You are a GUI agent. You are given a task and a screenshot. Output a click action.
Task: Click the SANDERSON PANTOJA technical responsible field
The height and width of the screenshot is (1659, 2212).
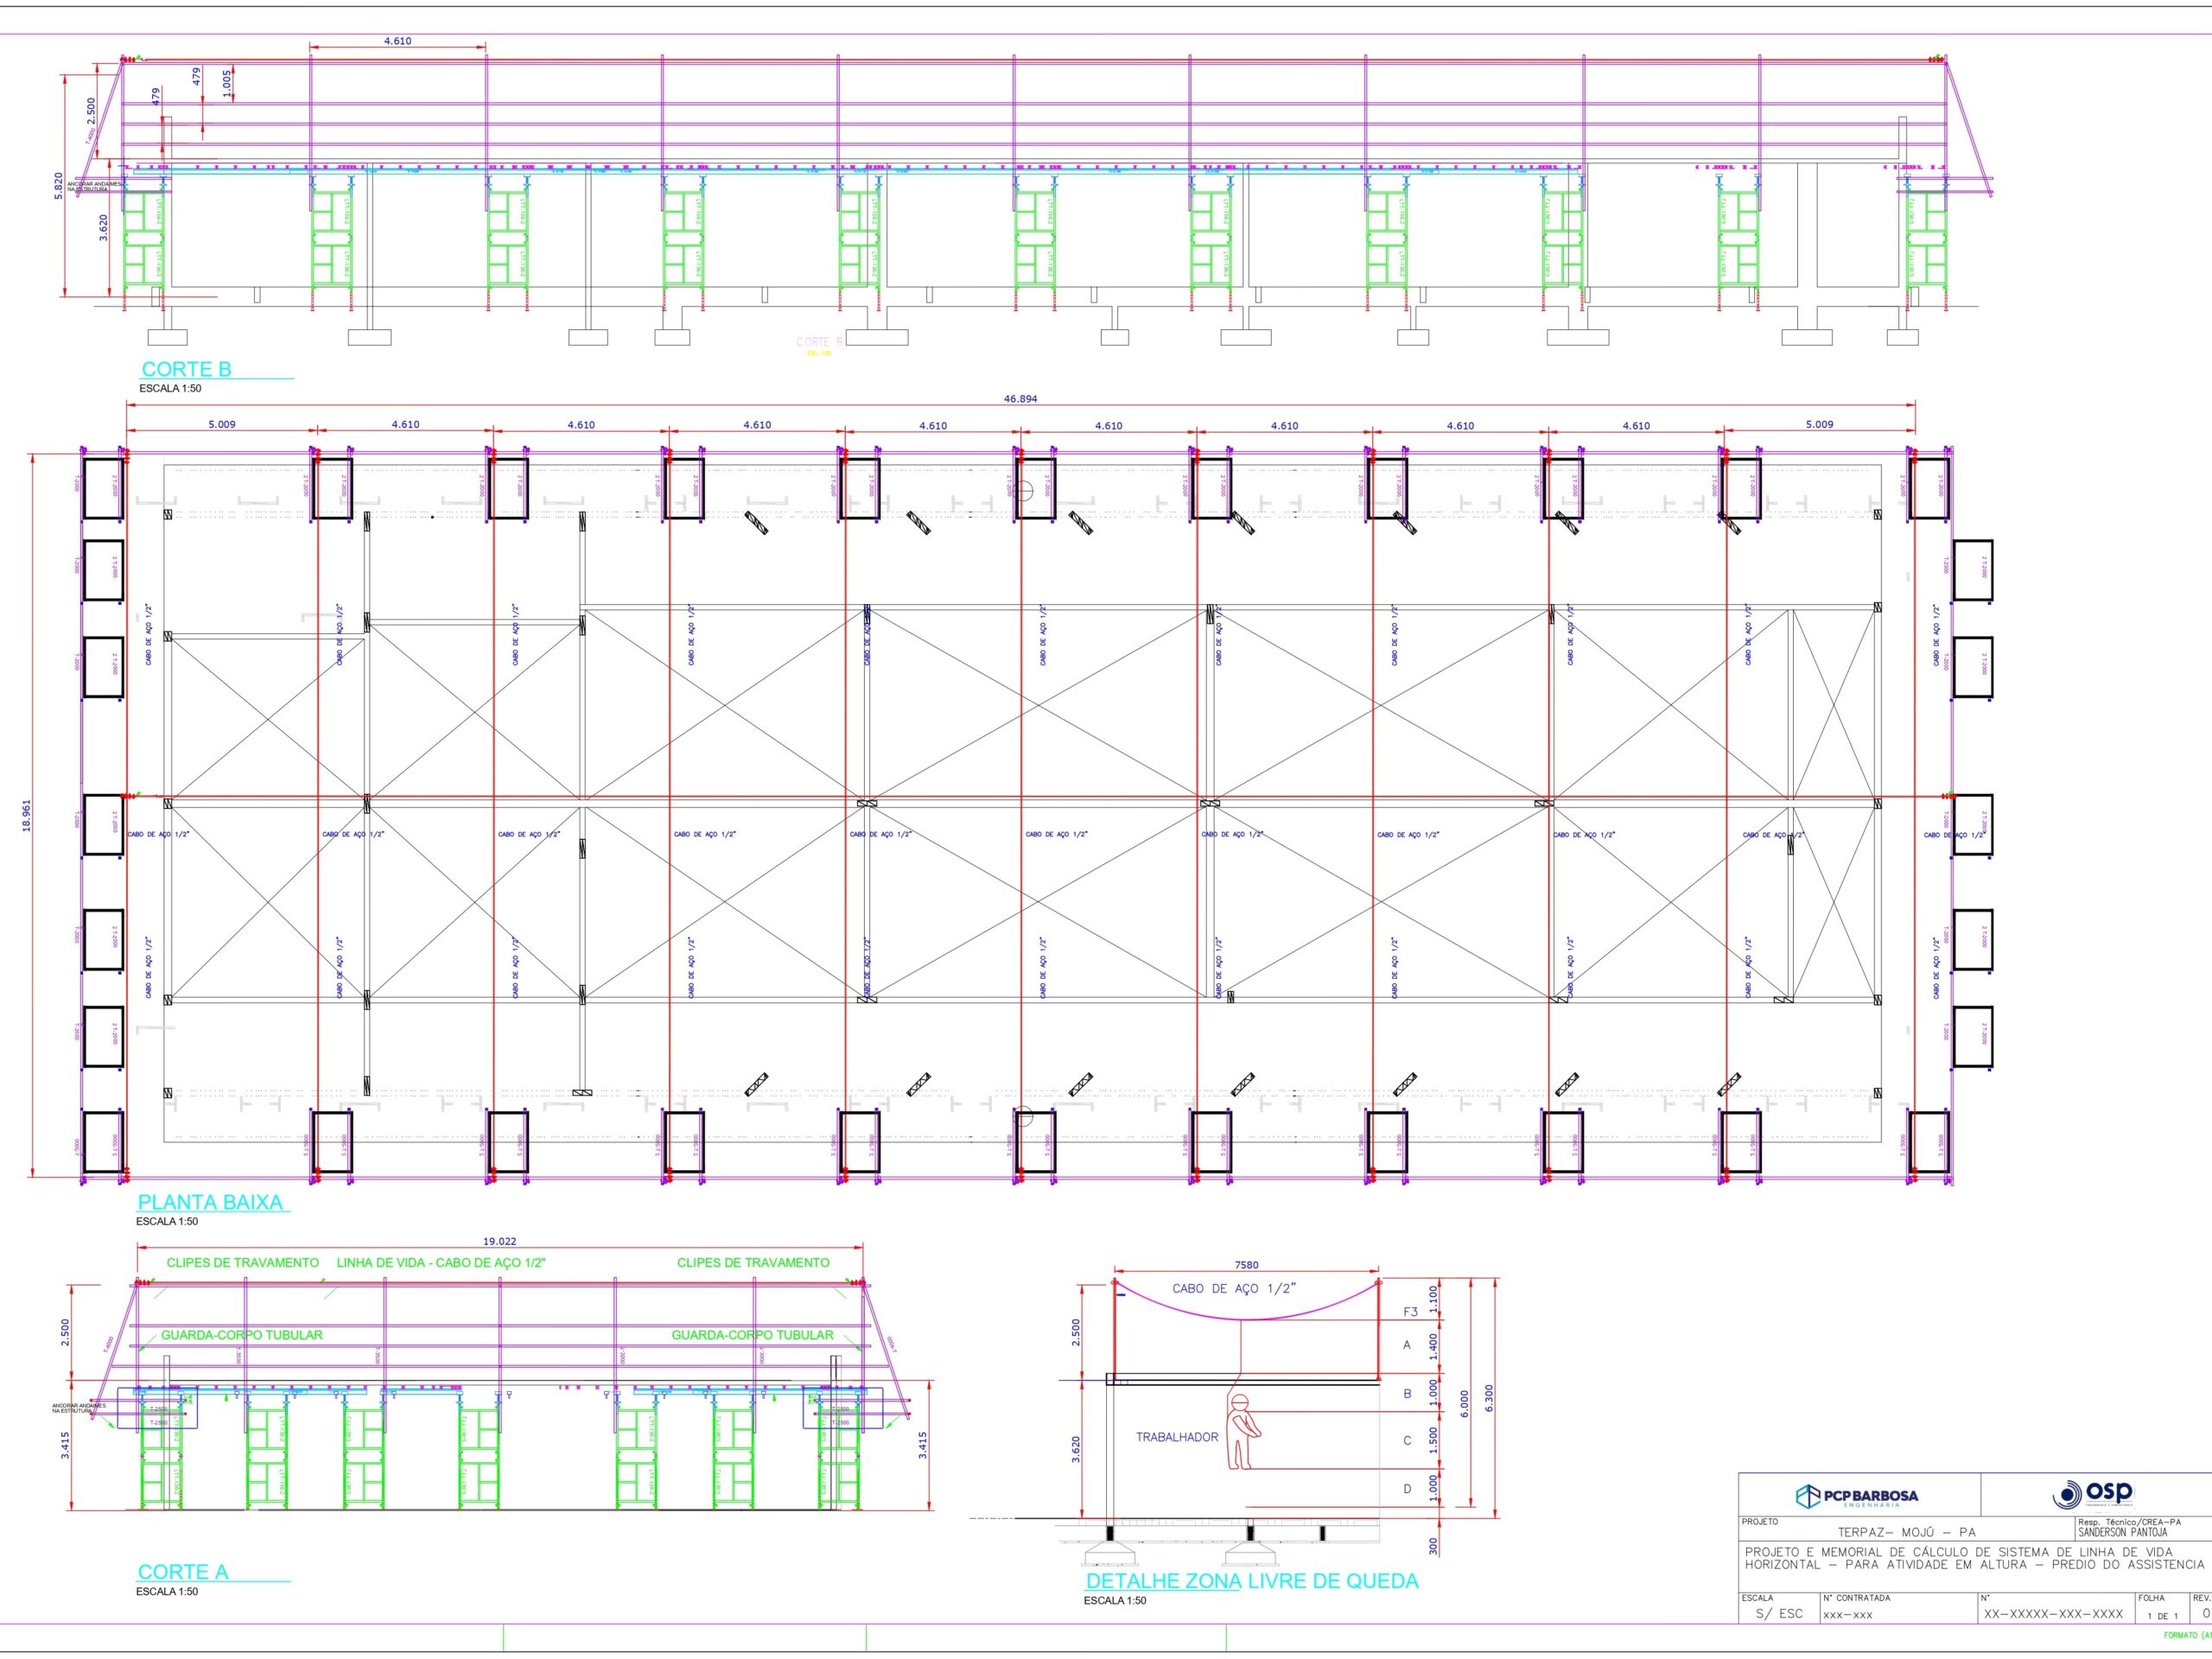click(2122, 1532)
